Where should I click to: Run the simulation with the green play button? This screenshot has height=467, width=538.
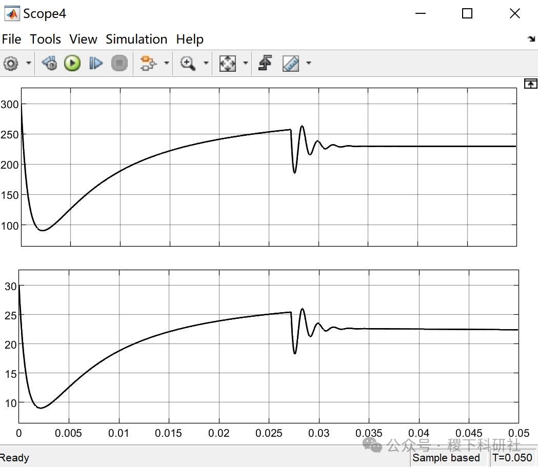click(x=72, y=64)
